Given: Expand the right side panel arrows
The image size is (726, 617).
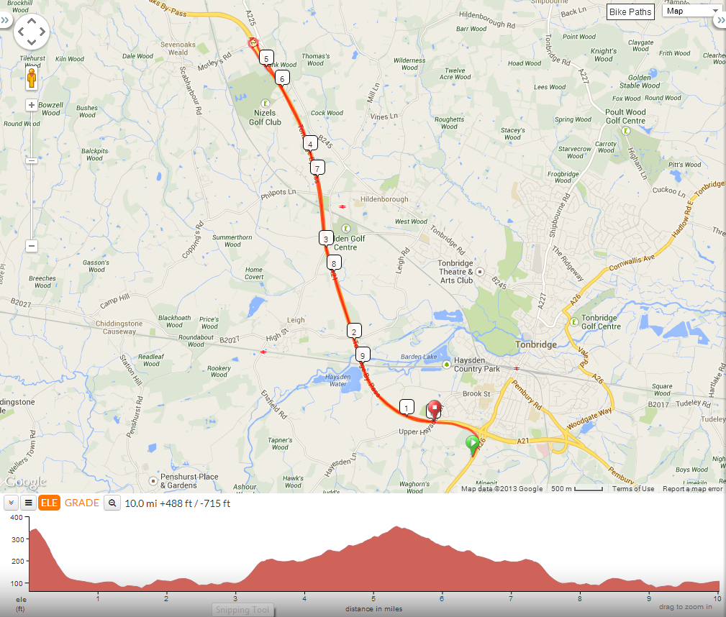Looking at the screenshot, I should pos(720,20).
